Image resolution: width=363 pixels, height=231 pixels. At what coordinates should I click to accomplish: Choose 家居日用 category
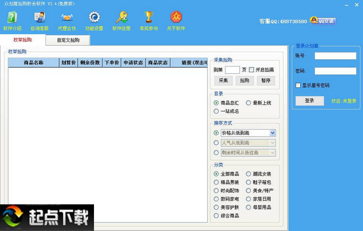(x=248, y=199)
